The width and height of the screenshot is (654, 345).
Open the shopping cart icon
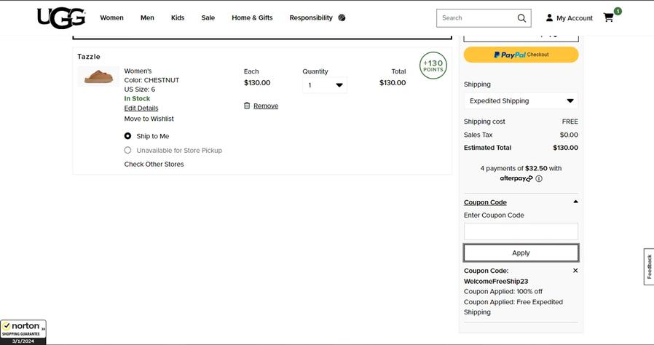(609, 17)
